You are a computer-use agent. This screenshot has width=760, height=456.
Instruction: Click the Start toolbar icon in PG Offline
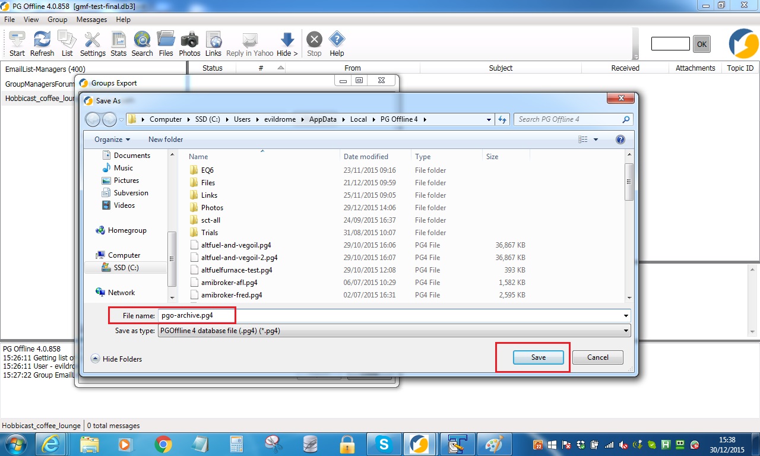17,44
